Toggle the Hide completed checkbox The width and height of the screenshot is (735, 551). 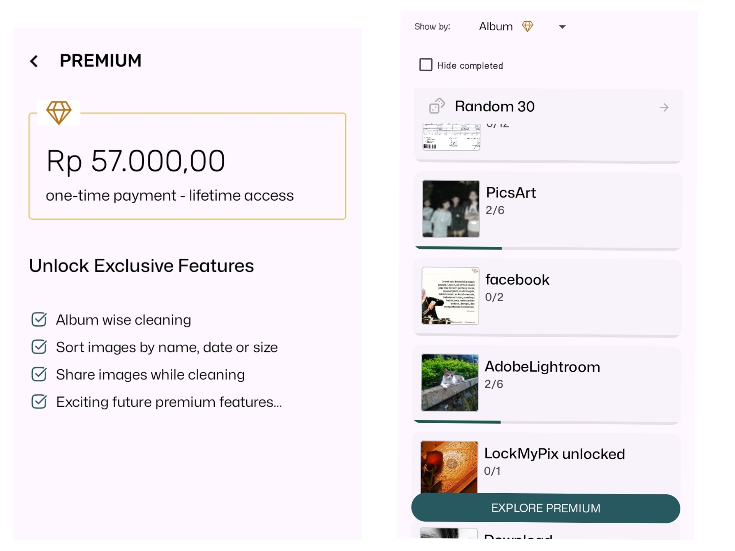click(x=426, y=65)
